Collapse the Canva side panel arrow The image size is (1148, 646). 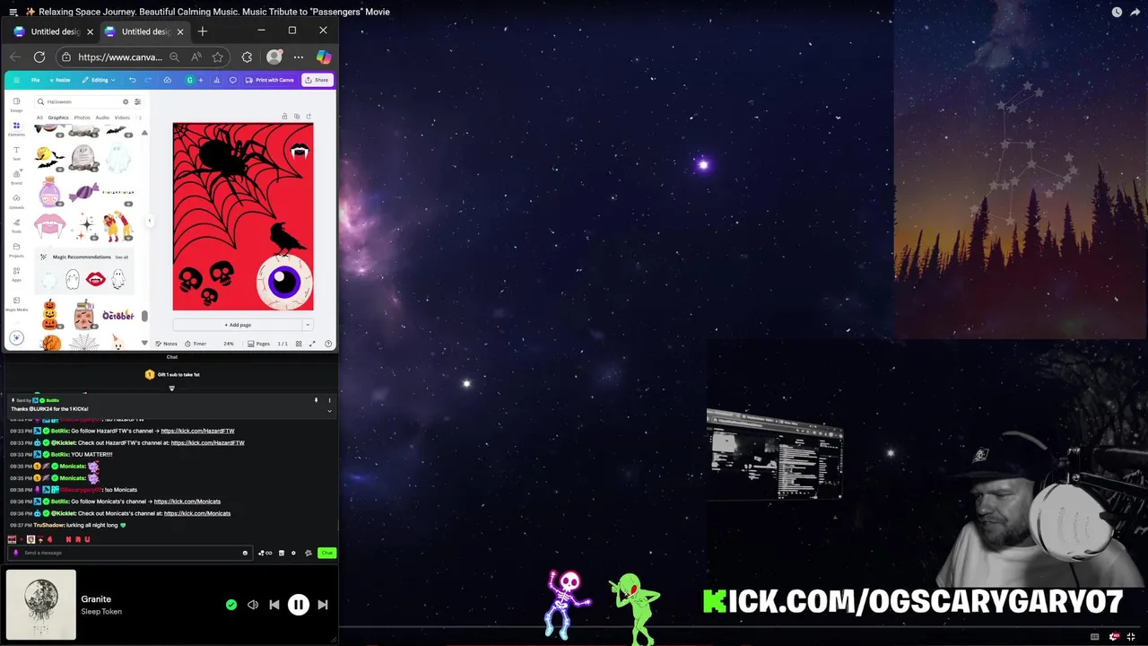[150, 221]
